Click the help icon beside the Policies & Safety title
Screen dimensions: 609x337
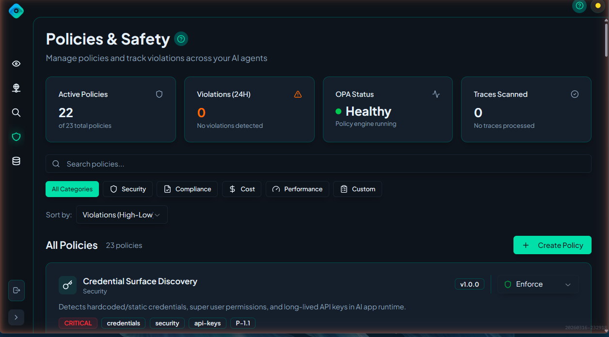[181, 39]
